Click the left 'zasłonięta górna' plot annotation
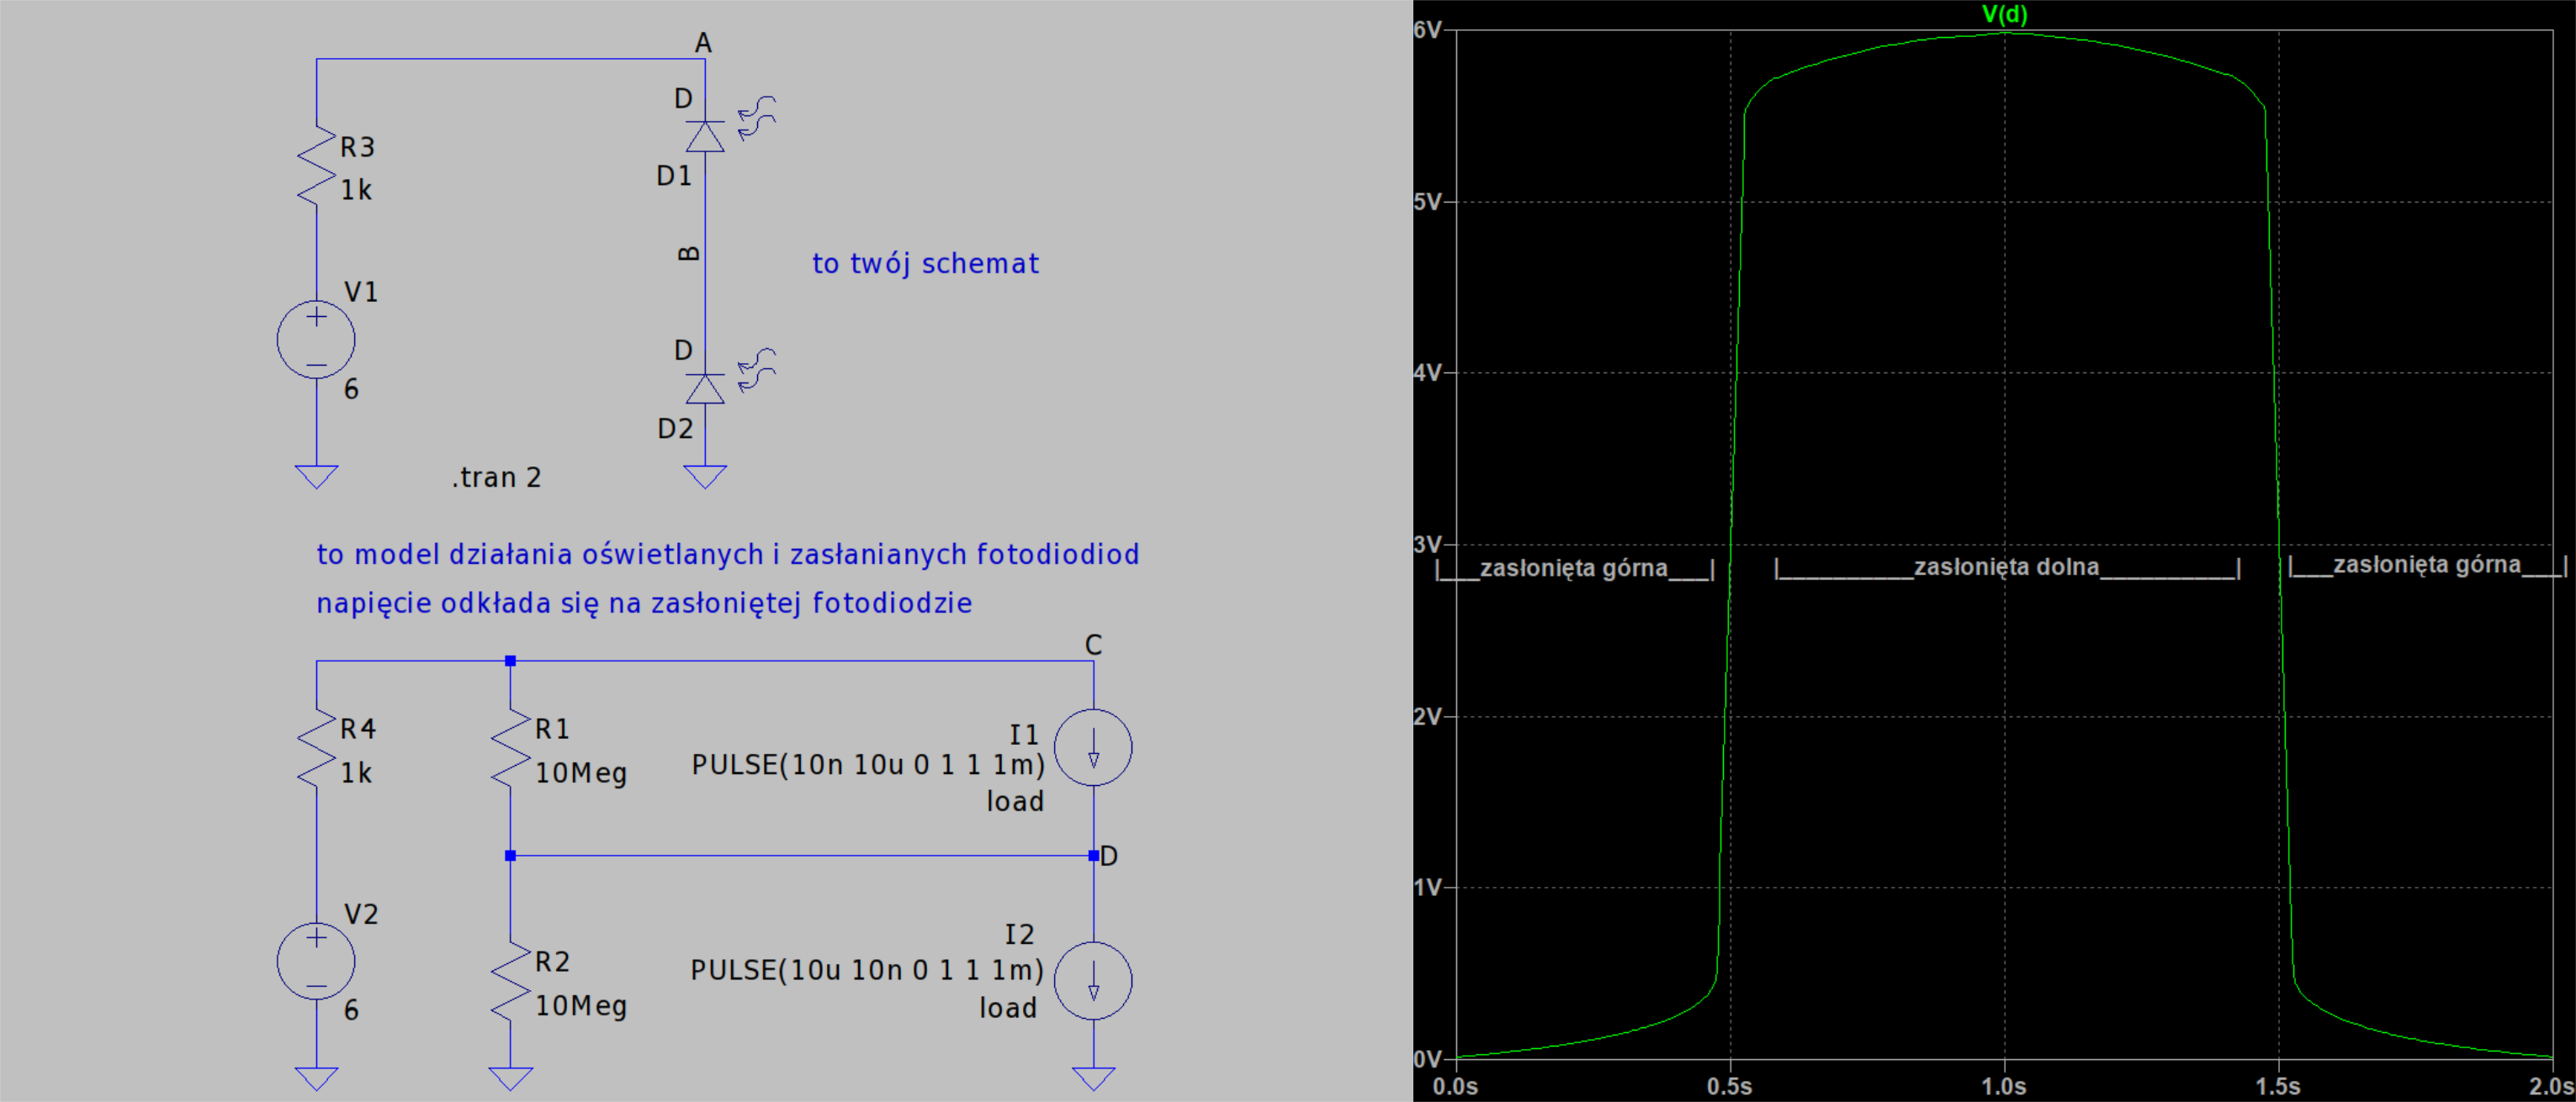This screenshot has width=2576, height=1102. coord(1574,568)
